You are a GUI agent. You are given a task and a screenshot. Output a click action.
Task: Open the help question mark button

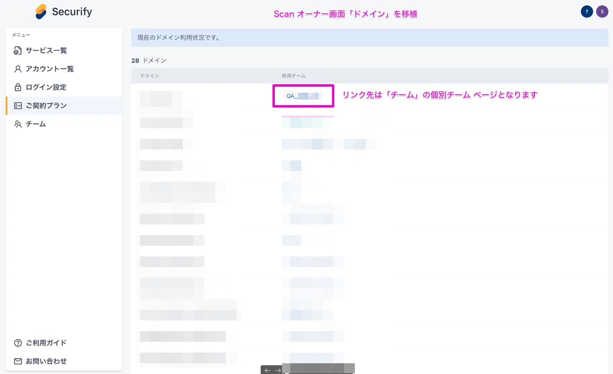click(587, 11)
